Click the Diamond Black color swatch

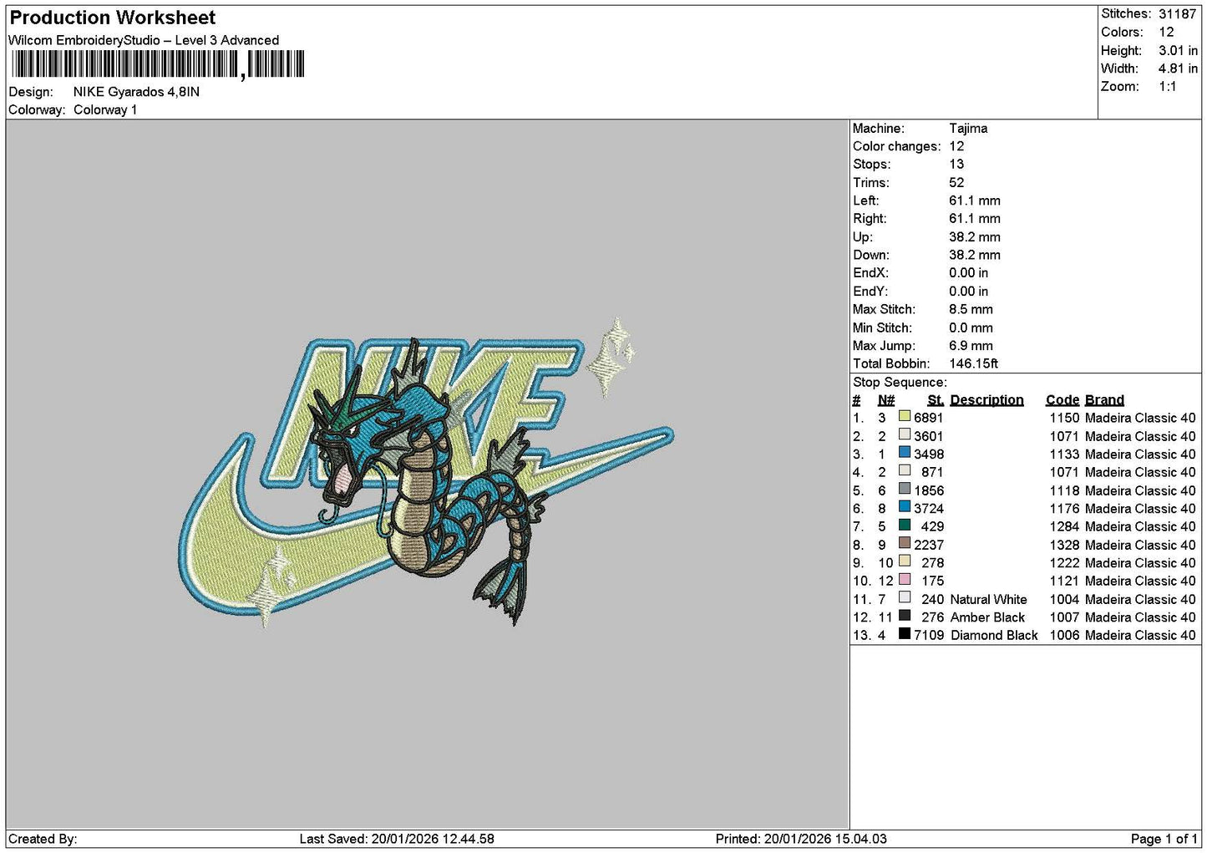click(905, 633)
